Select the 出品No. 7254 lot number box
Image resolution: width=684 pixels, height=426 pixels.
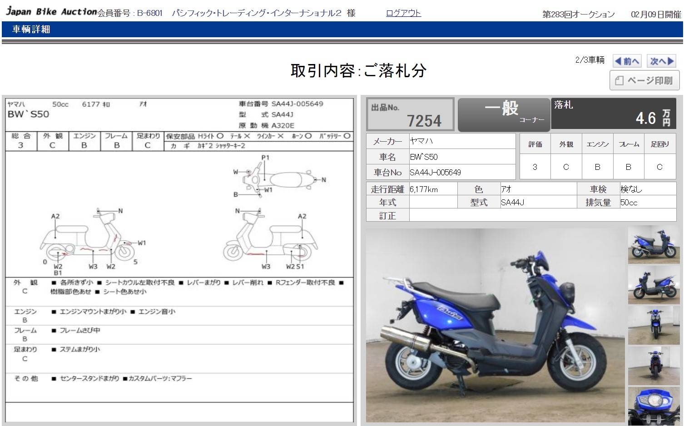pyautogui.click(x=410, y=114)
